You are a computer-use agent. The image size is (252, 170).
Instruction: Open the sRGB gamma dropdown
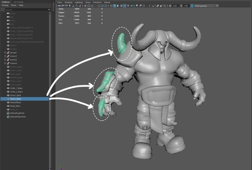click(x=207, y=6)
